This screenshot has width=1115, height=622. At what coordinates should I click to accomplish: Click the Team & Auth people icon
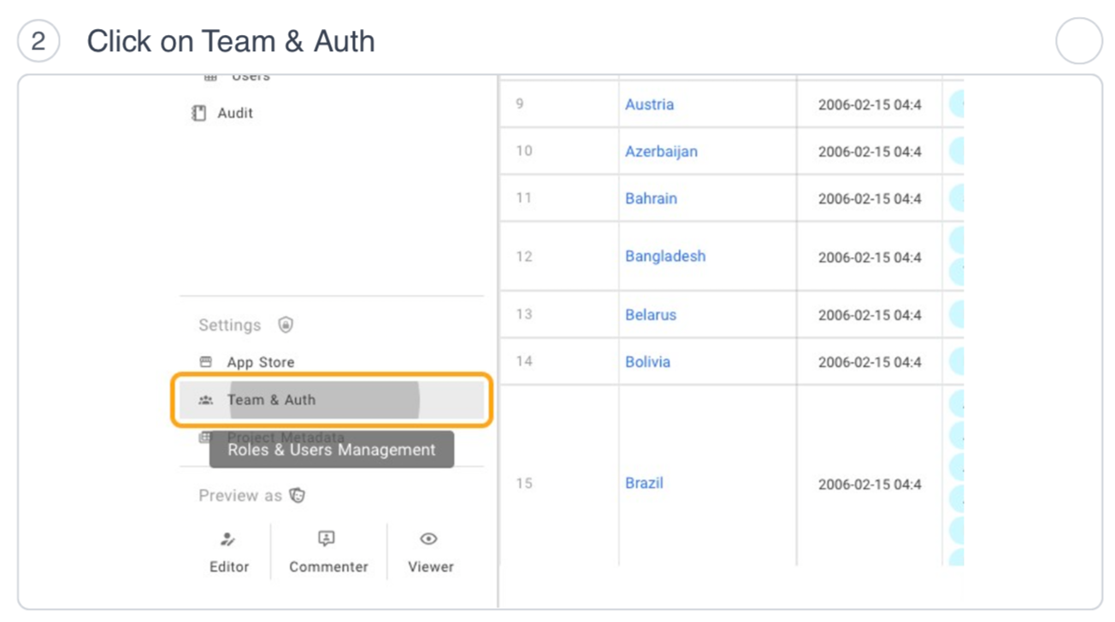pos(205,399)
